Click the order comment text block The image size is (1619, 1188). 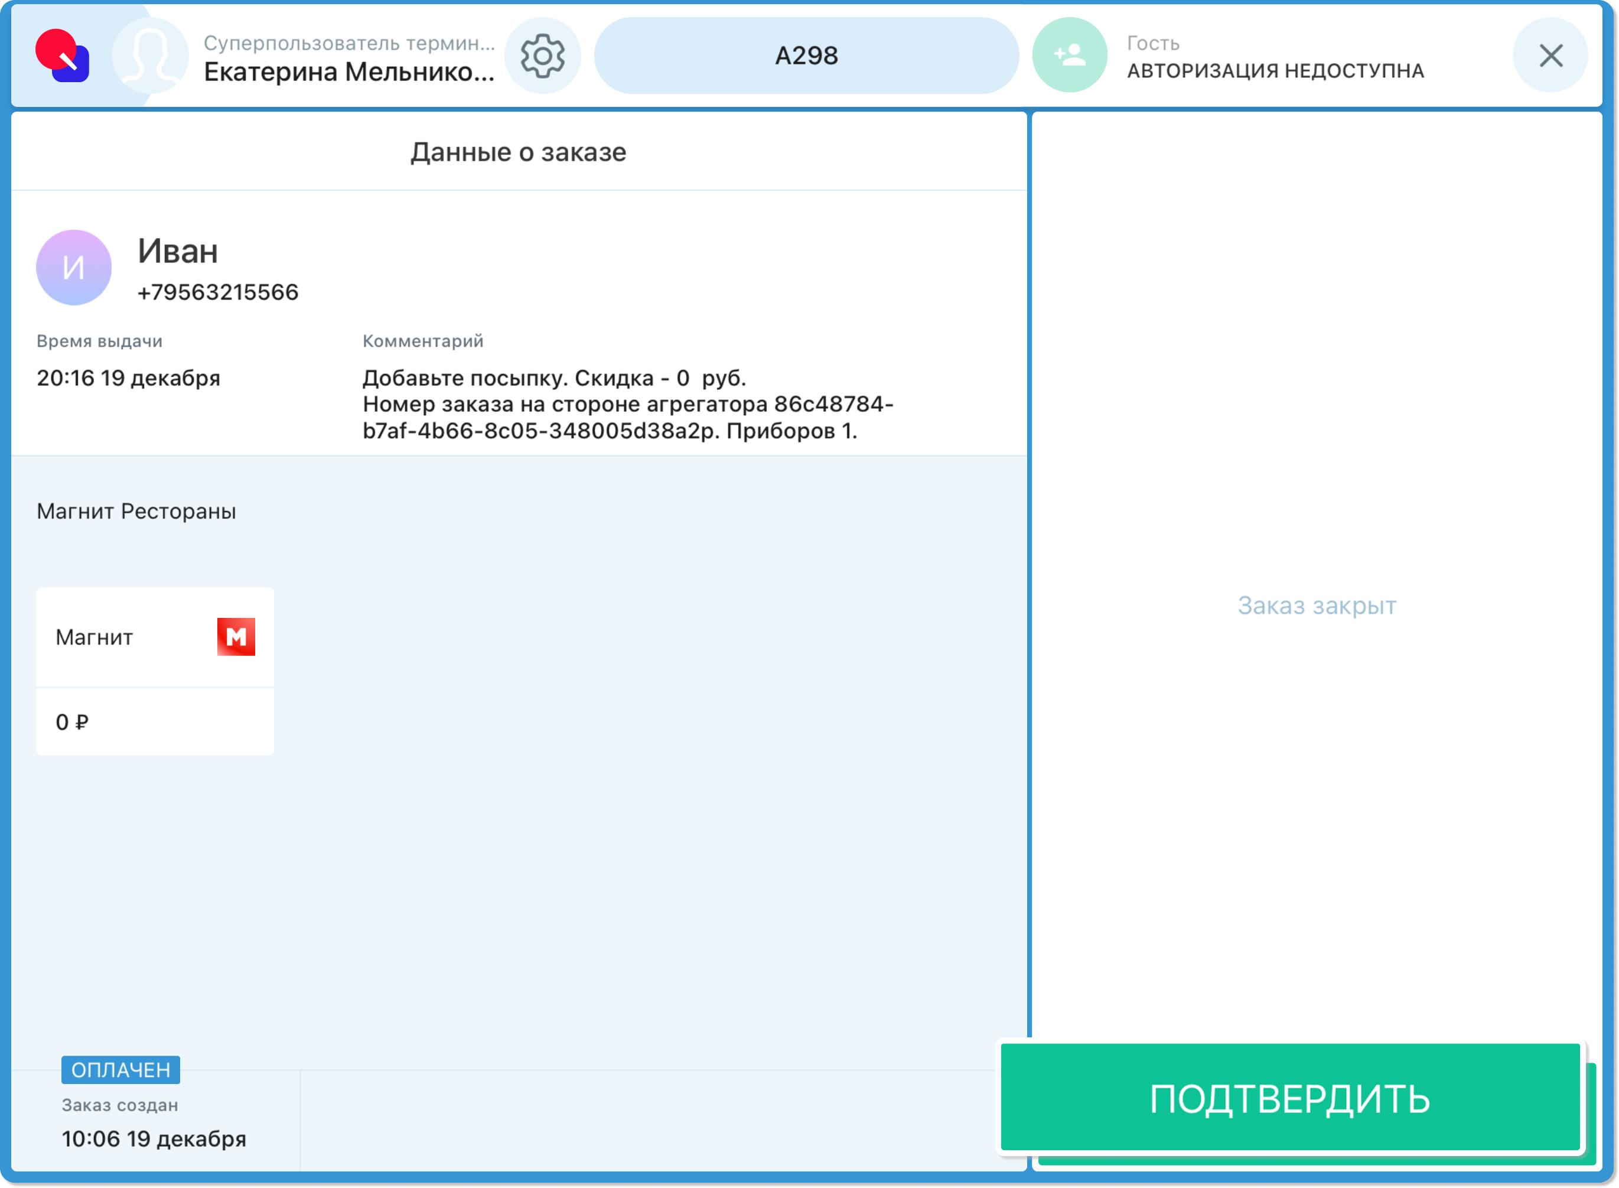tap(627, 404)
